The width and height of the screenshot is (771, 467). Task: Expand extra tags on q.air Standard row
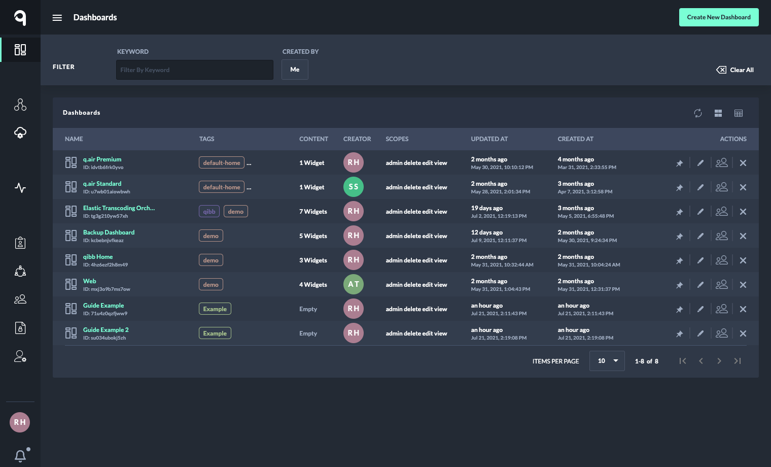[249, 188]
